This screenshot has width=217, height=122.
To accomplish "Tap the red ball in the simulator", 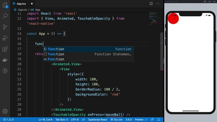I will click(x=173, y=18).
